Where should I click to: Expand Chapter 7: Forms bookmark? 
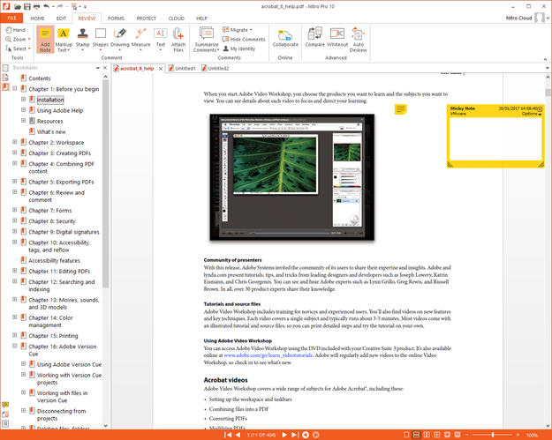(14, 210)
